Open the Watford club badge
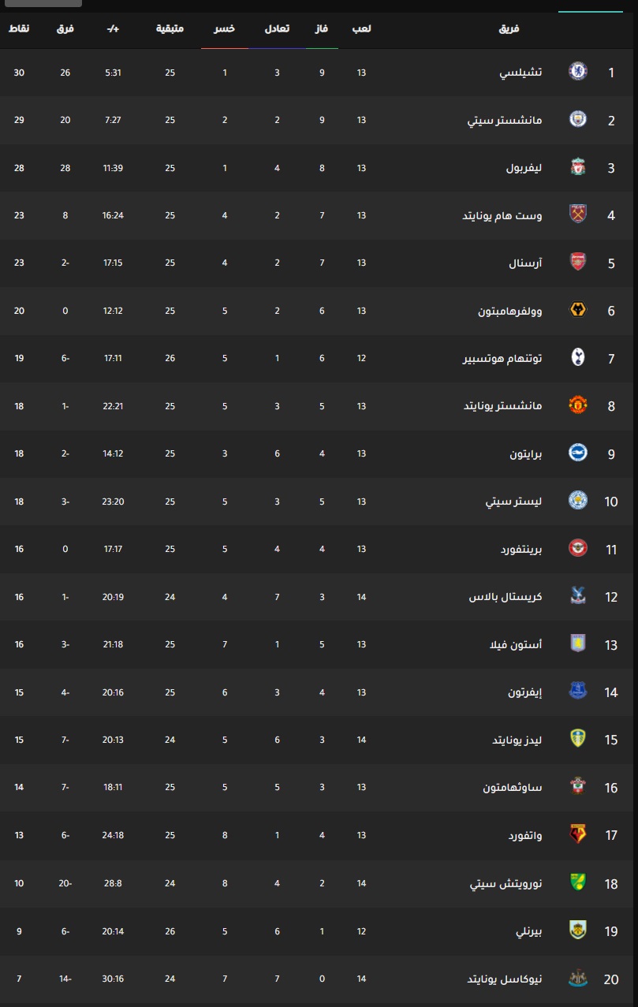Image resolution: width=638 pixels, height=1007 pixels. (578, 834)
